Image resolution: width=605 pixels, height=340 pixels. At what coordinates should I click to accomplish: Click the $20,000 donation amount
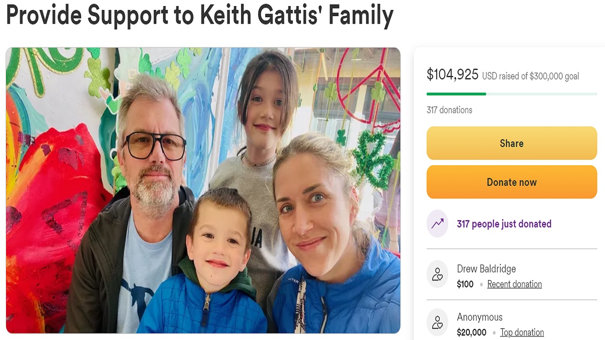click(471, 332)
